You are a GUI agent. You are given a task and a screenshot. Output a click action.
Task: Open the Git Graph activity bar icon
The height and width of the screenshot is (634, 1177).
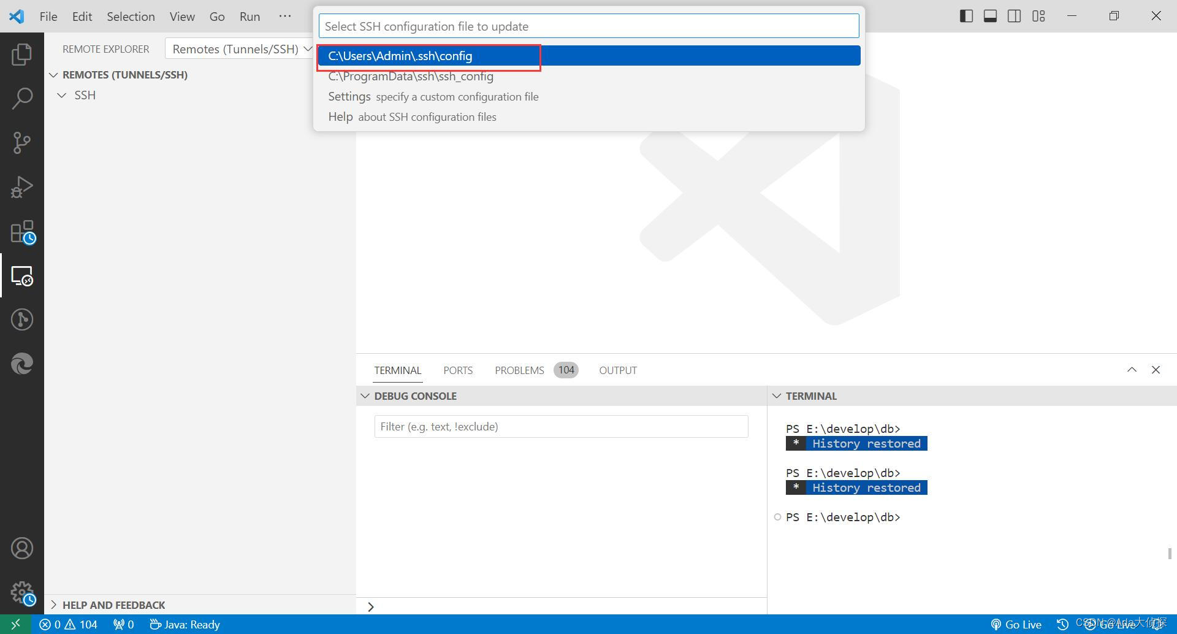(x=22, y=319)
